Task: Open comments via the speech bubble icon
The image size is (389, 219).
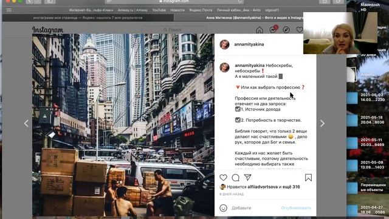Action: coord(235,177)
